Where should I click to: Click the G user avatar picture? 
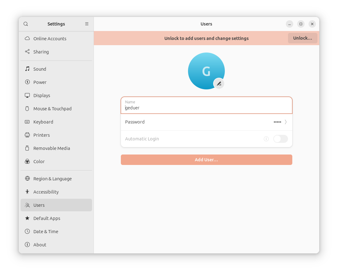[x=206, y=71]
